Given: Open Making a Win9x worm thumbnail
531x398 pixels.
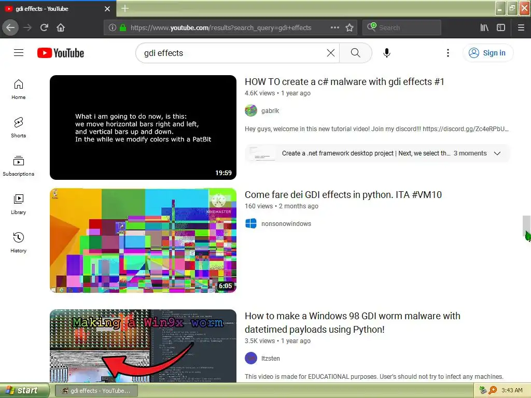Looking at the screenshot, I should click(143, 346).
